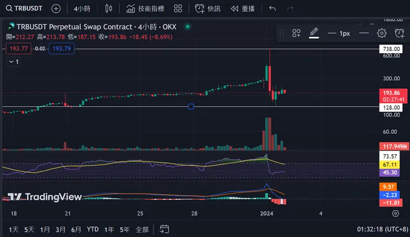This screenshot has width=410, height=237.
Task: Open candlestick chart type selector
Action: point(109,9)
